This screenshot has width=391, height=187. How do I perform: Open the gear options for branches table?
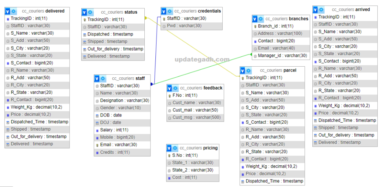click(x=261, y=19)
